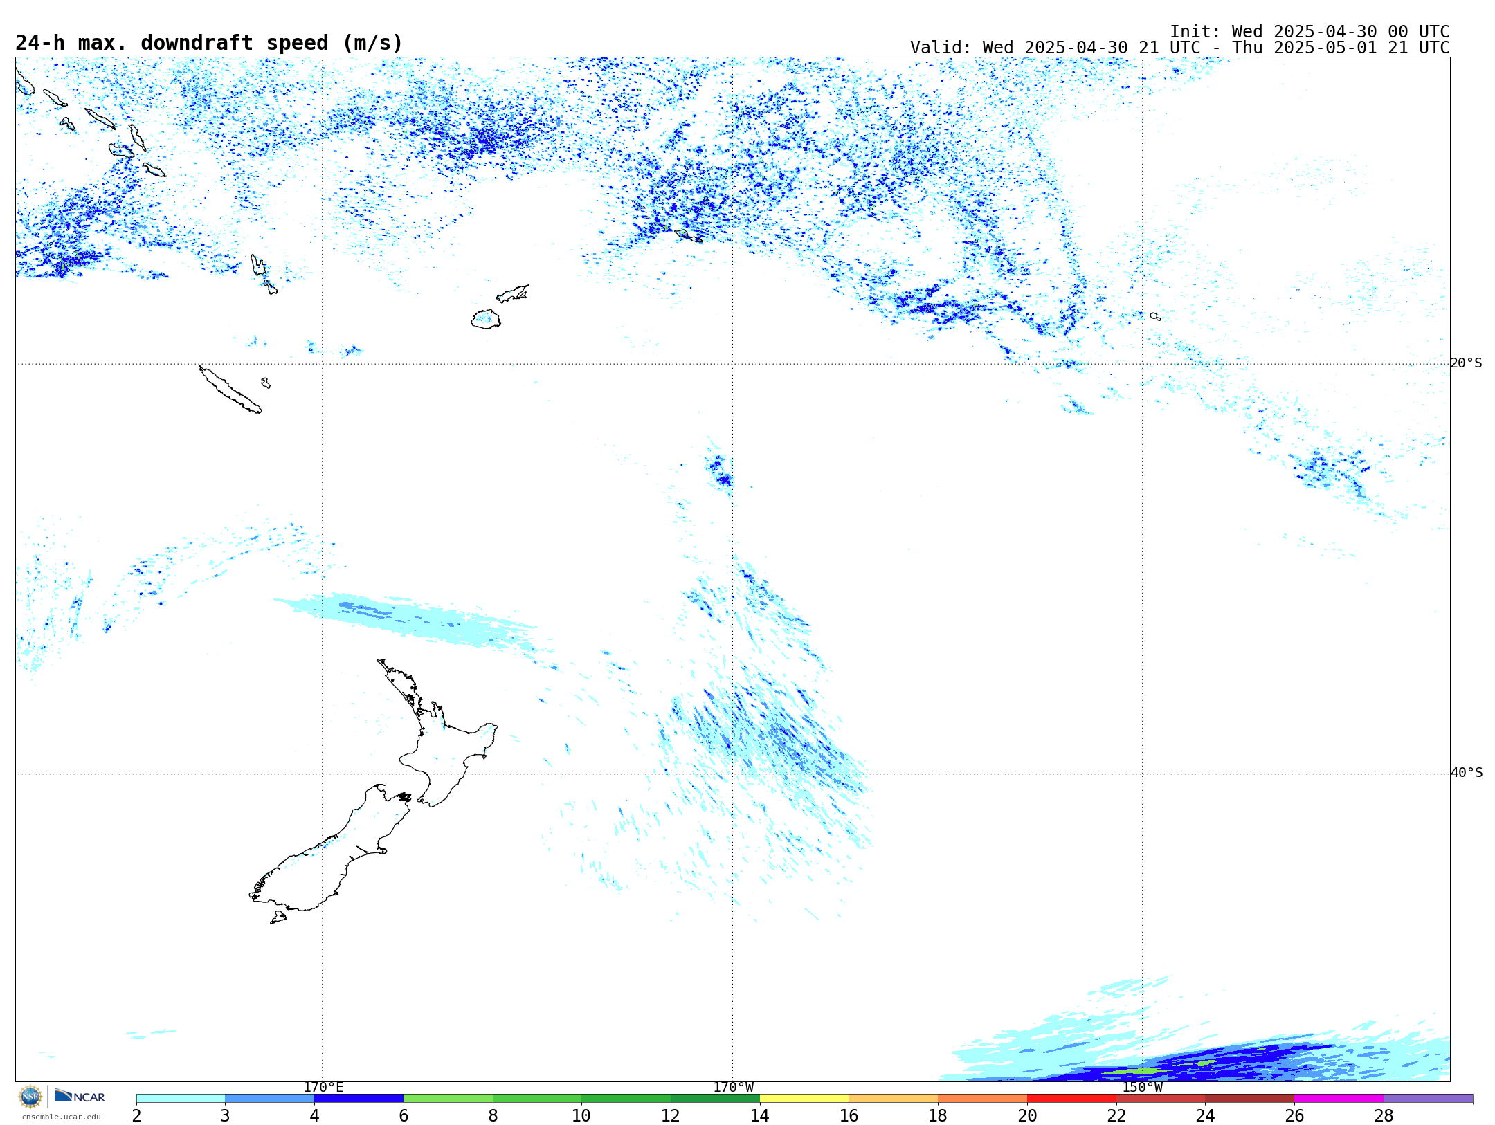Click the colorbar tick label 10
Screen dimensions: 1495x1125
pos(581,1115)
